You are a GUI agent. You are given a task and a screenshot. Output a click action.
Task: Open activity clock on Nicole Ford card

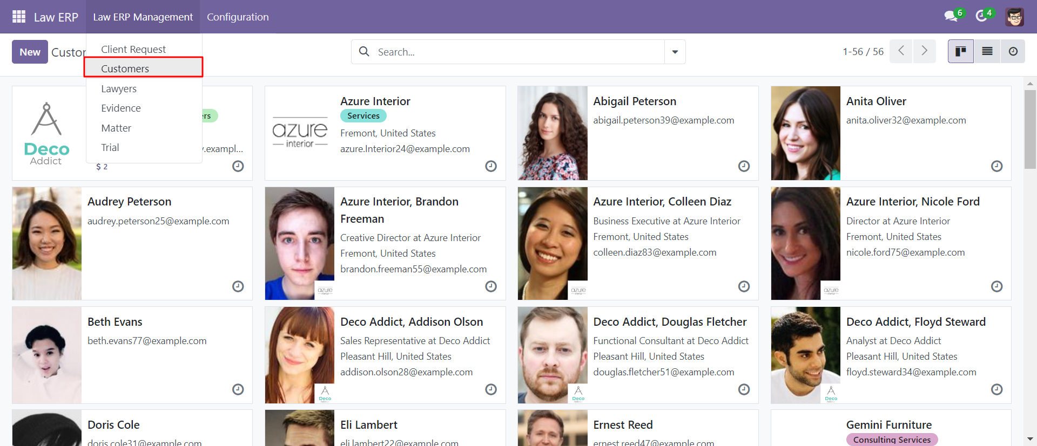(x=997, y=286)
